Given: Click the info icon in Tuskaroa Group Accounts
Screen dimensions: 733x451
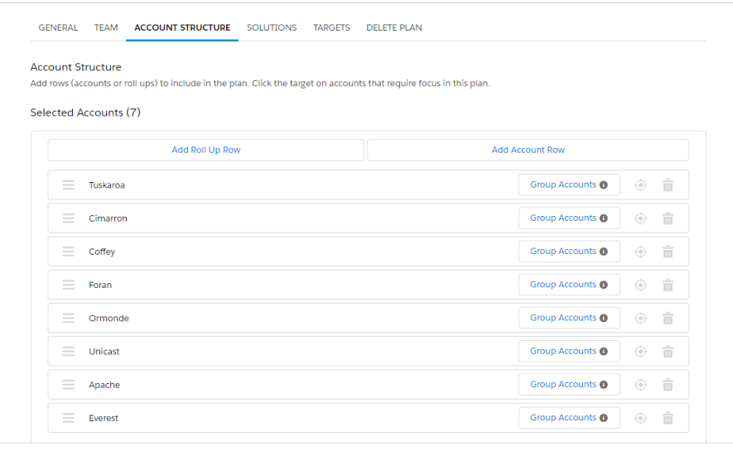Looking at the screenshot, I should click(604, 185).
